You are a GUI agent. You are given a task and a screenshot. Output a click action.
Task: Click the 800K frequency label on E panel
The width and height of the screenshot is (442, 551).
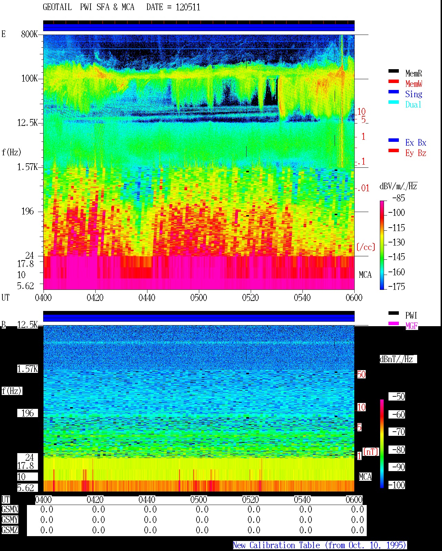[29, 34]
